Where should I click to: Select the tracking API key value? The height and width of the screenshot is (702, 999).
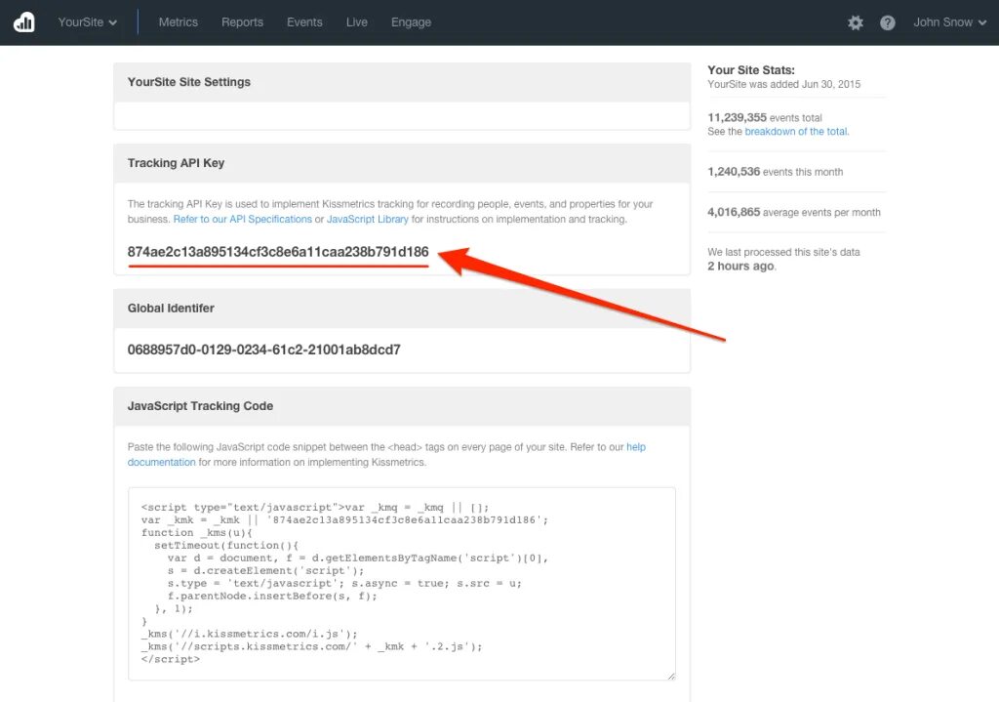click(278, 252)
